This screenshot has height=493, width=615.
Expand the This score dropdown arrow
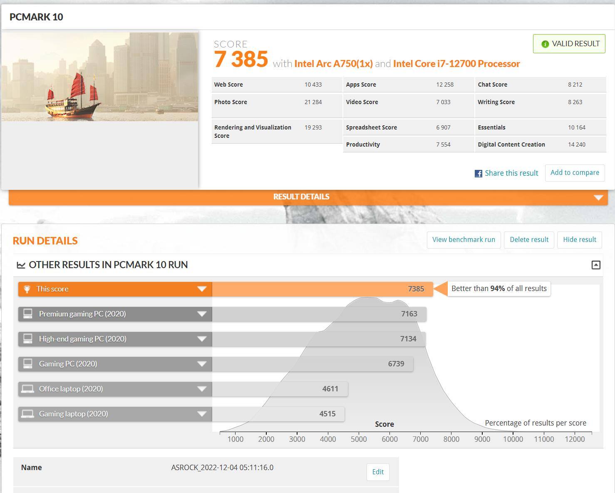pyautogui.click(x=202, y=289)
